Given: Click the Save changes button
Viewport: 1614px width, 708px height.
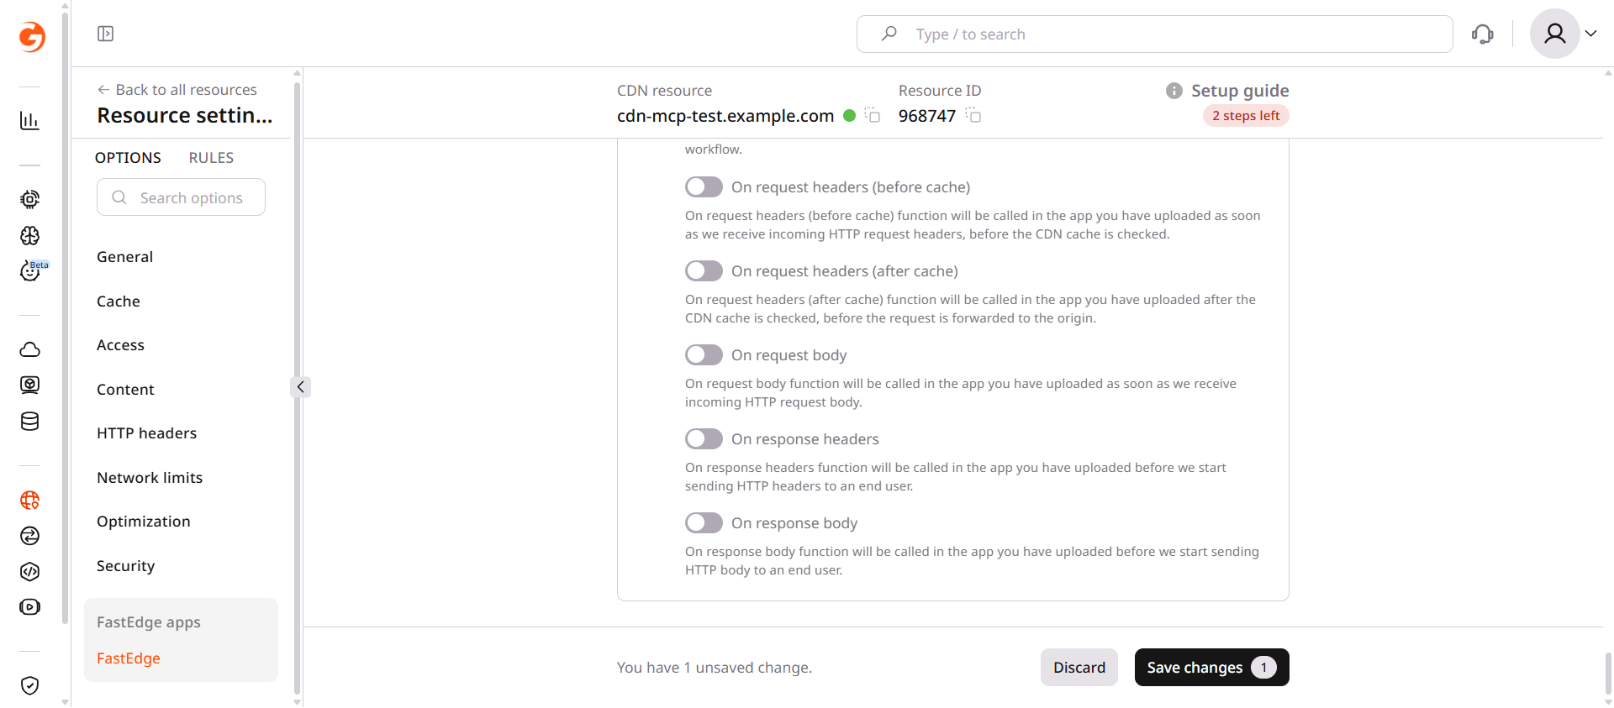Looking at the screenshot, I should point(1211,668).
